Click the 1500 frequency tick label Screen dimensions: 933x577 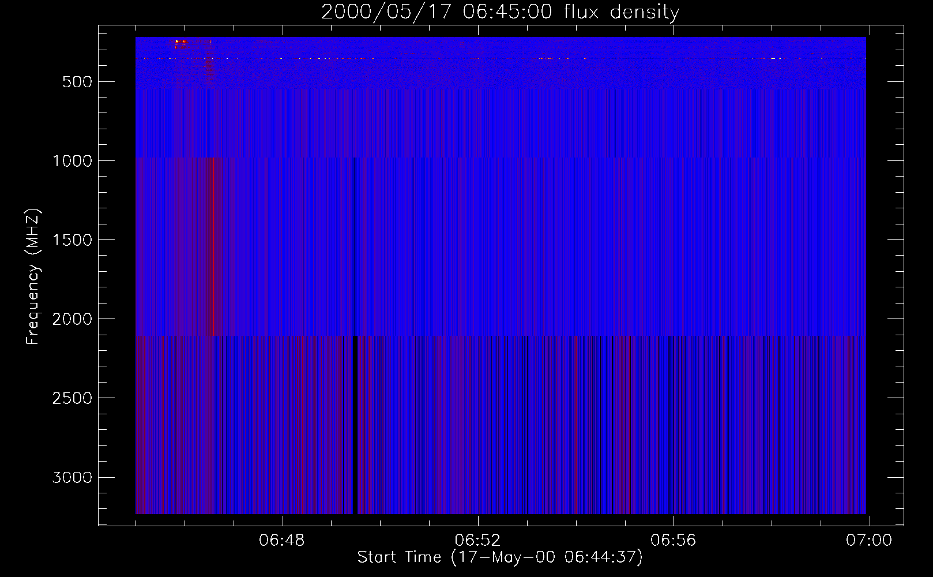pyautogui.click(x=72, y=240)
